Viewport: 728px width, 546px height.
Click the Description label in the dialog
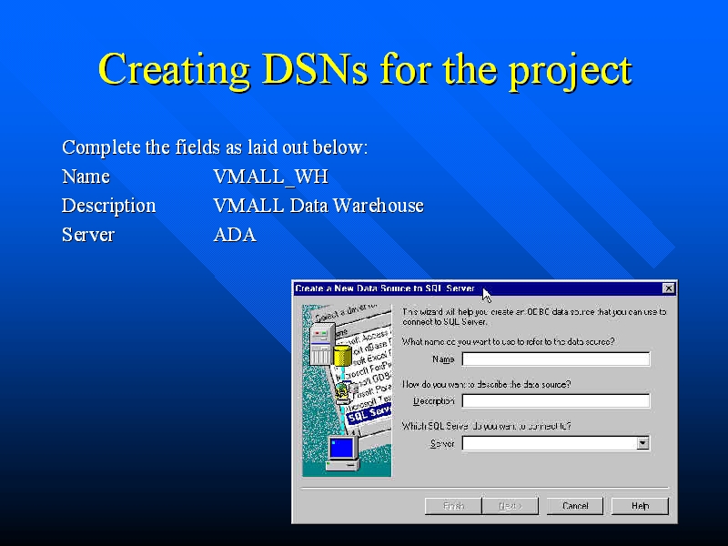[x=434, y=401]
